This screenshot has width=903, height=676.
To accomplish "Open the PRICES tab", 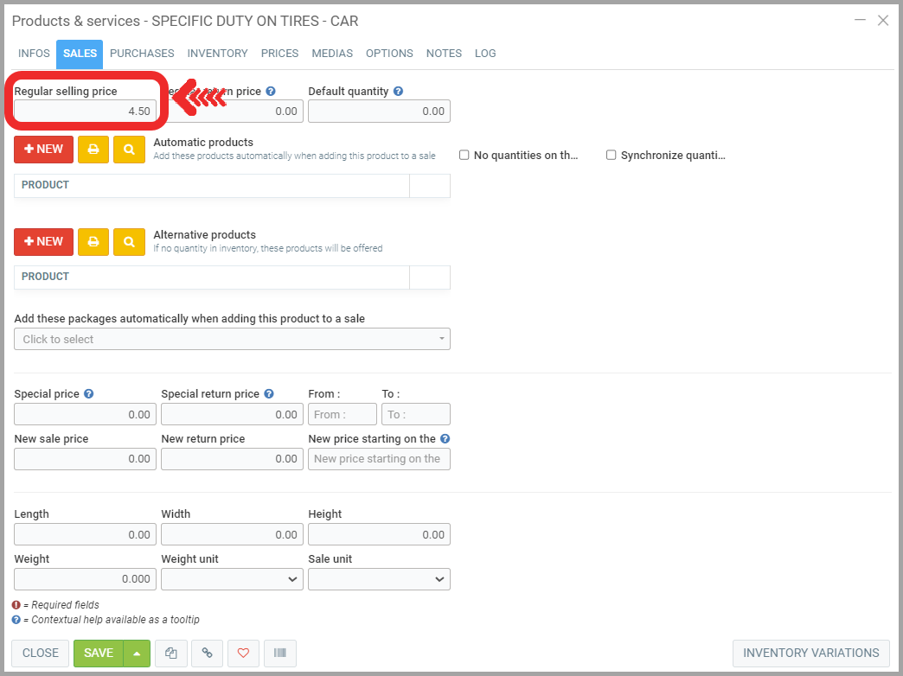I will [x=279, y=54].
